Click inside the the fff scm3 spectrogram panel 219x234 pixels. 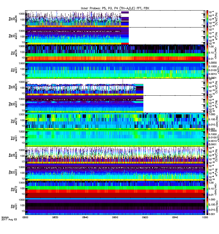point(115,172)
